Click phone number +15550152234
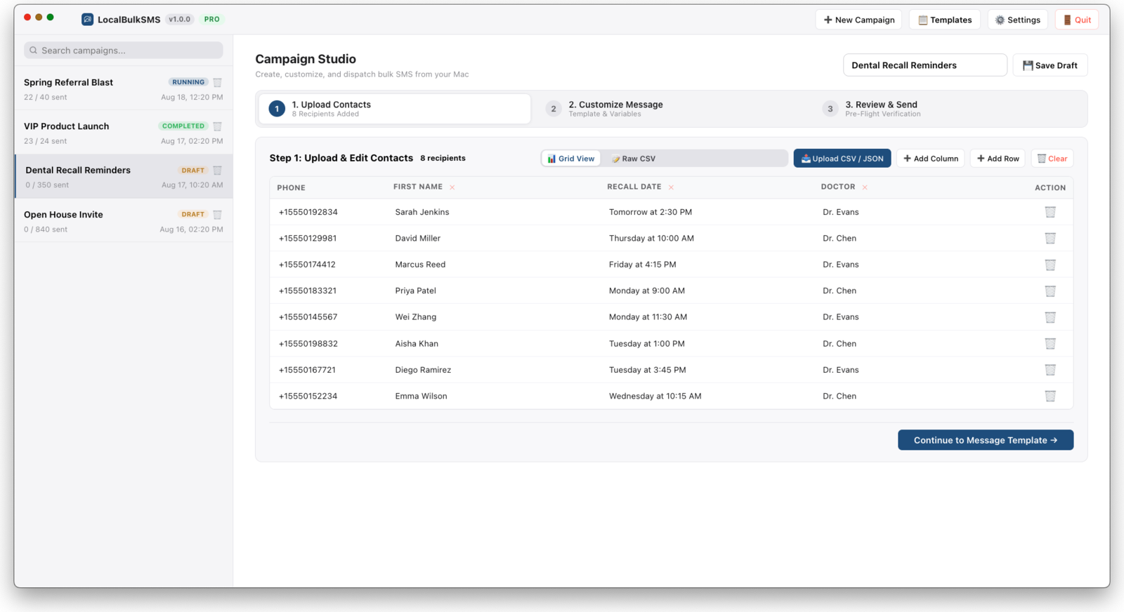Viewport: 1124px width, 612px height. point(308,397)
